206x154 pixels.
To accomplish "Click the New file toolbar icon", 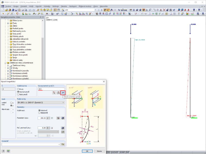I will point(3,10).
